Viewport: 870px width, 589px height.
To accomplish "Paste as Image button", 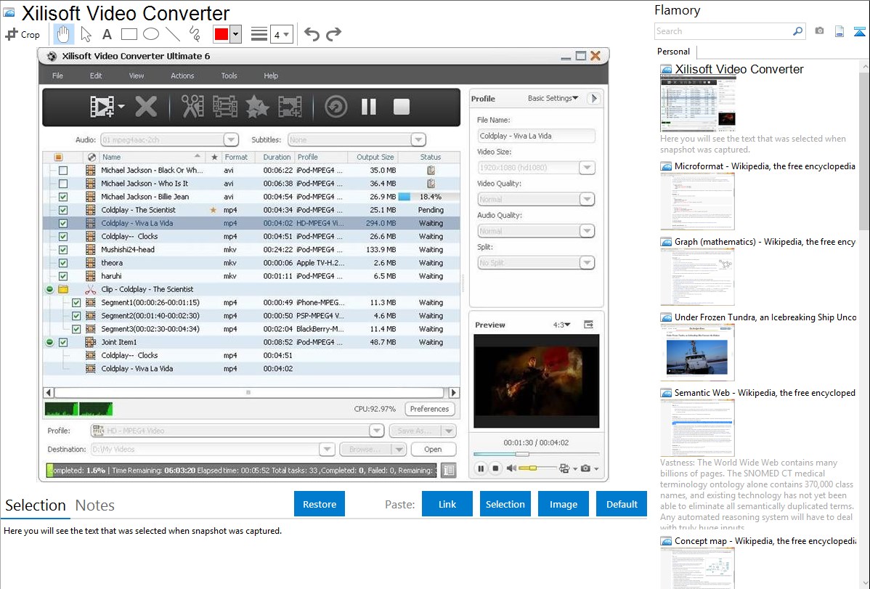I will click(x=564, y=504).
